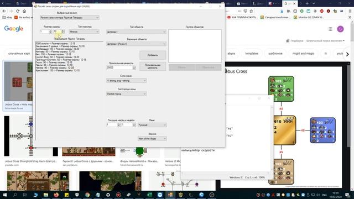Open the notification center icon in taskbar
Image resolution: width=354 pixels, height=199 pixels.
tap(348, 195)
